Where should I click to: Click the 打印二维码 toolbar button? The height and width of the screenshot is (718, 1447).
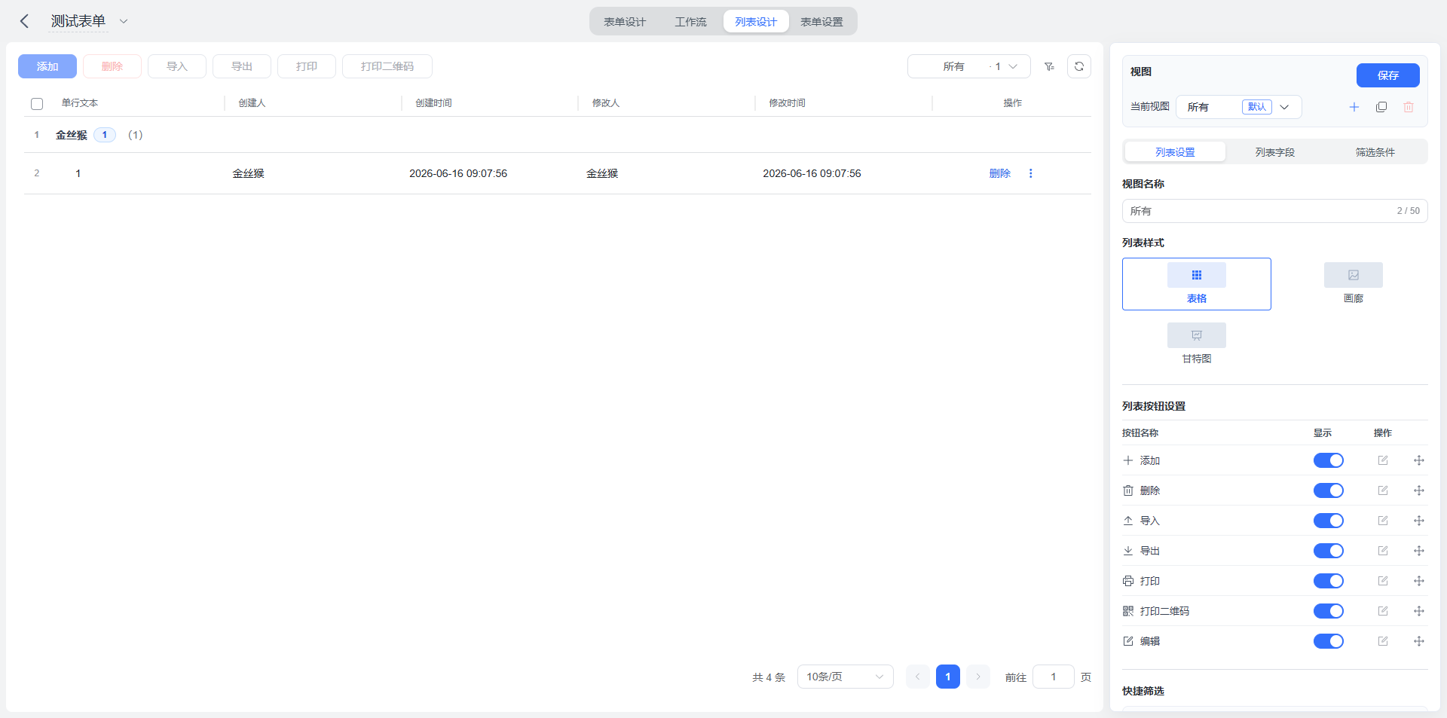[387, 66]
